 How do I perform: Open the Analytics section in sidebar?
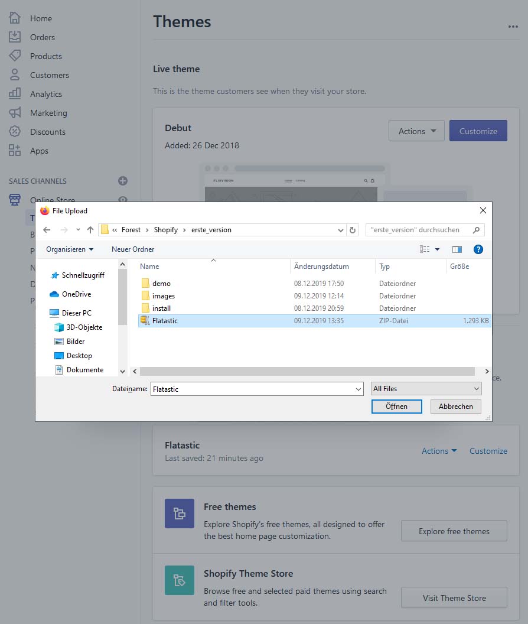pyautogui.click(x=45, y=94)
